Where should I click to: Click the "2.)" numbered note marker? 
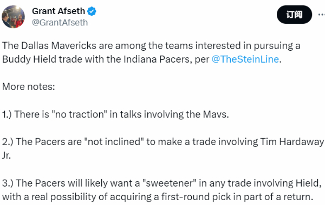tap(8, 142)
